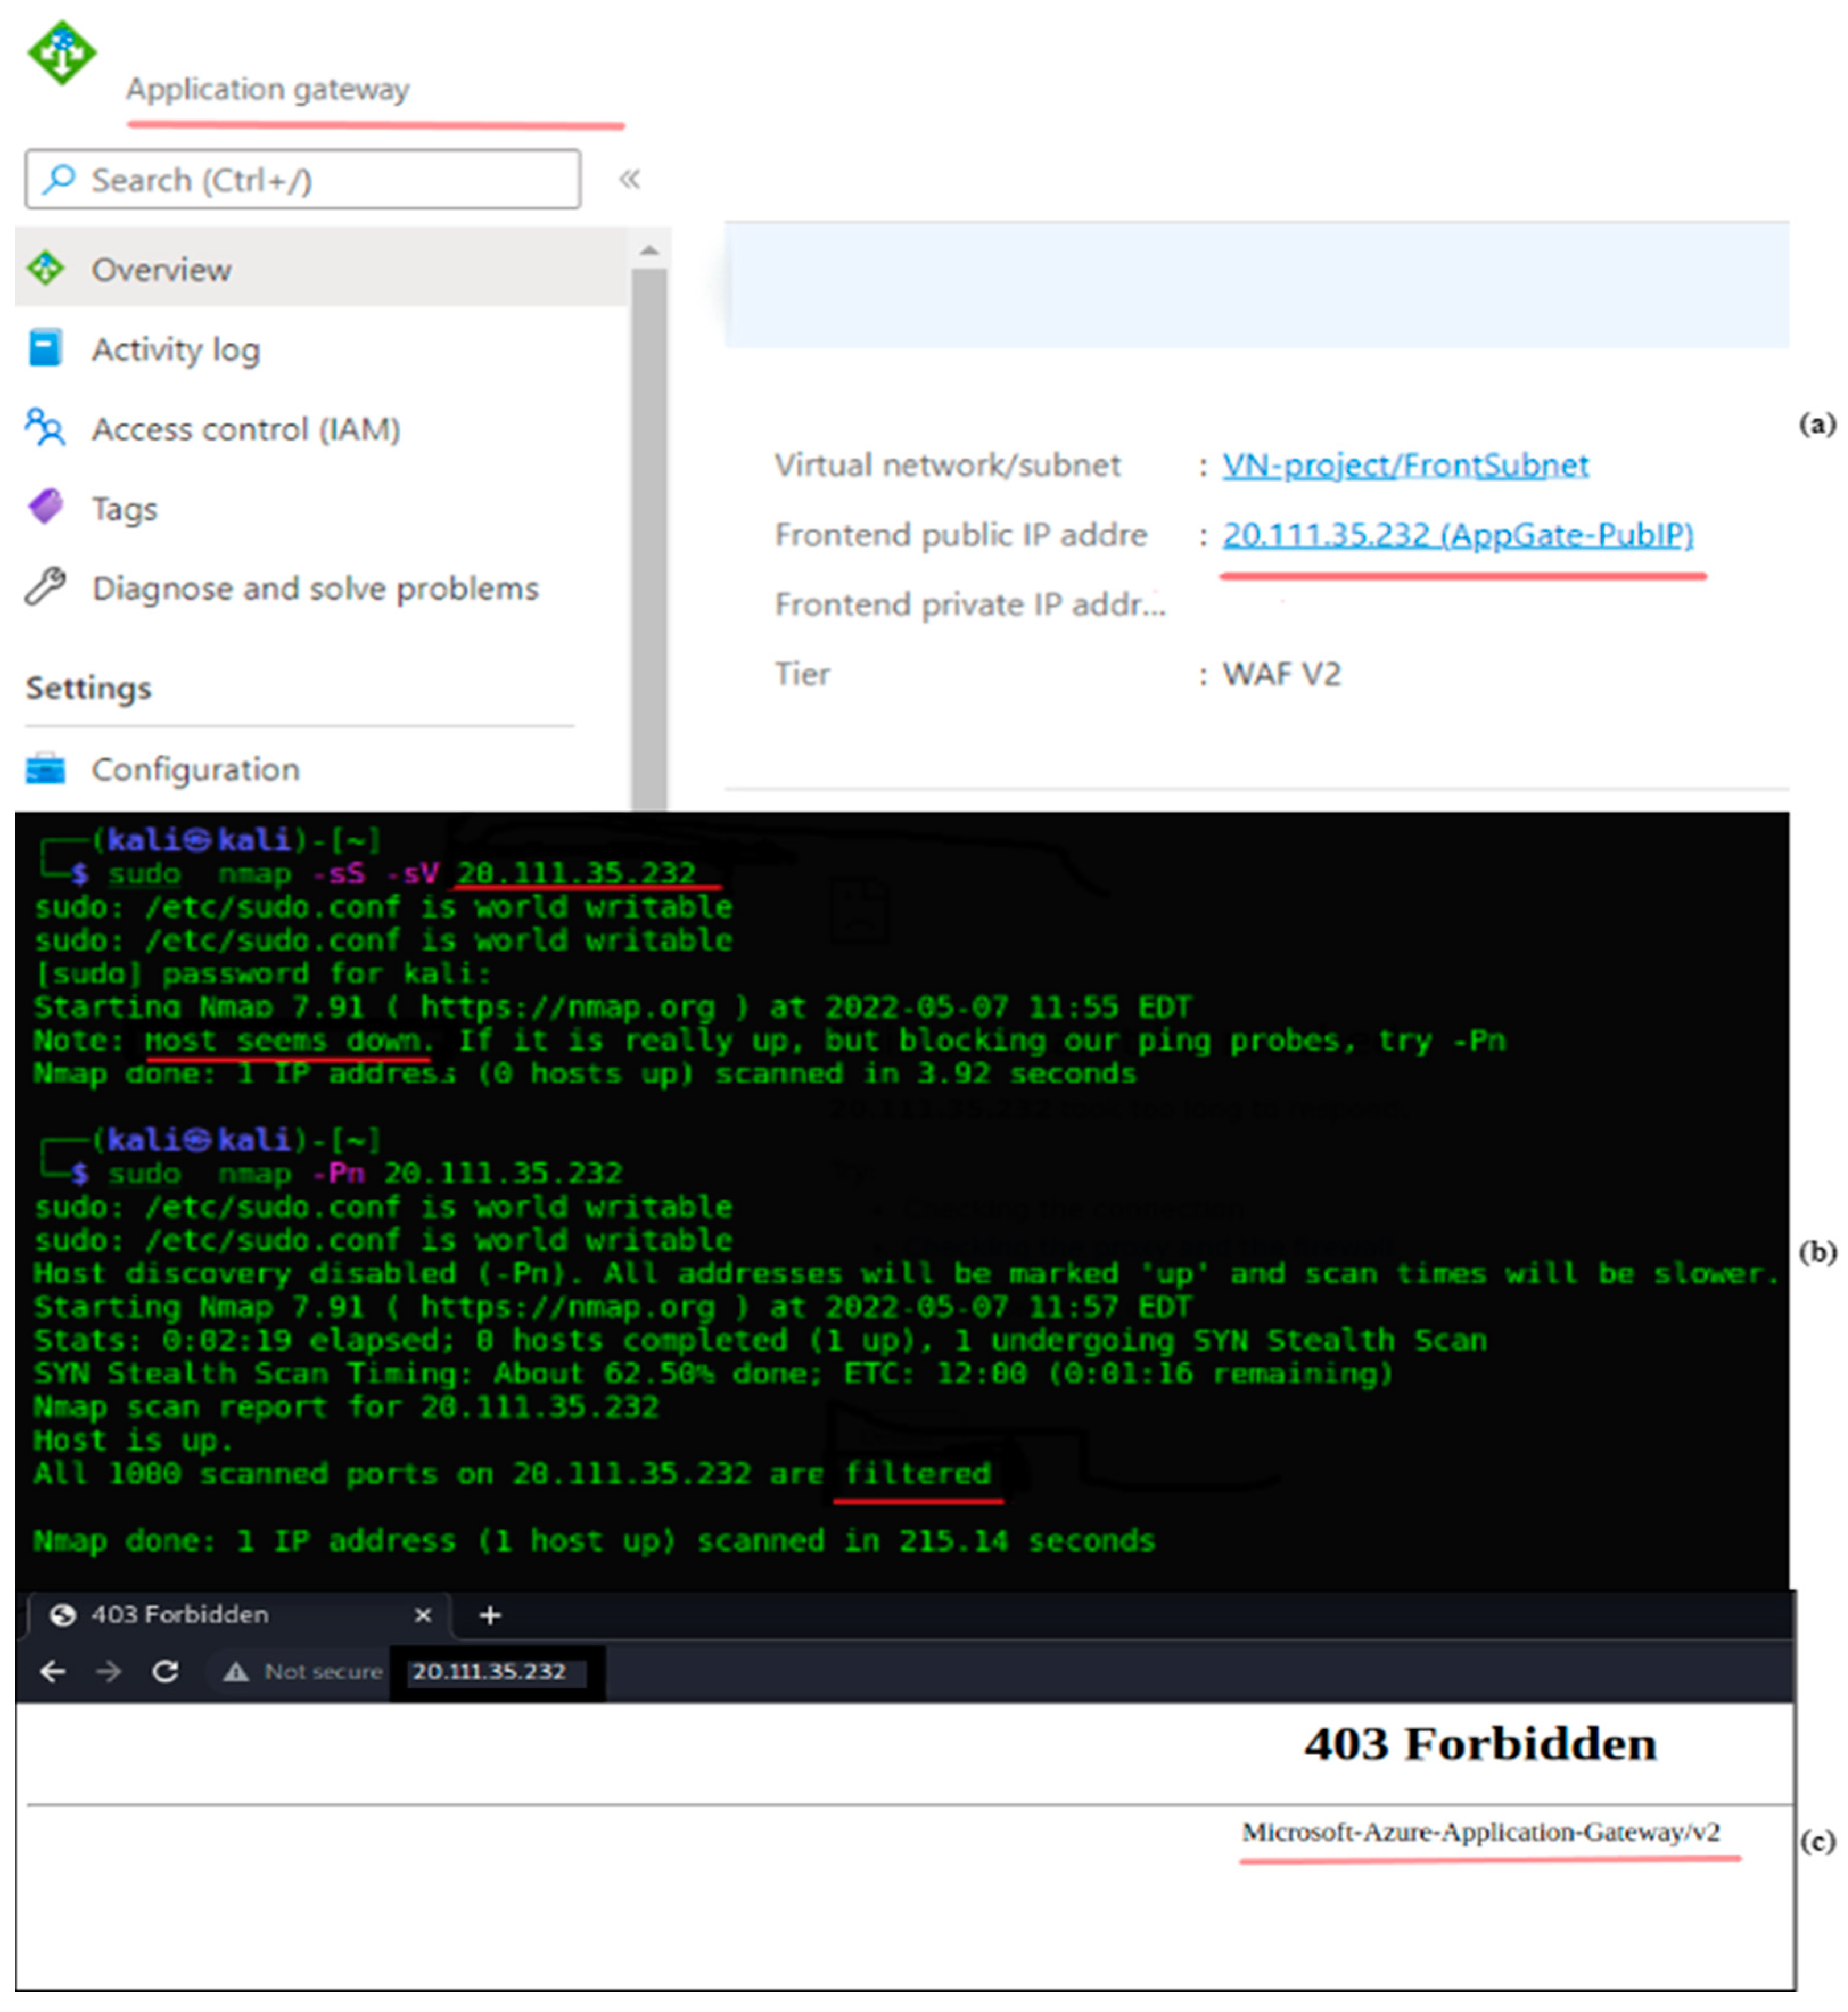
Task: Click the WAF V2 tier value
Action: [x=1281, y=674]
